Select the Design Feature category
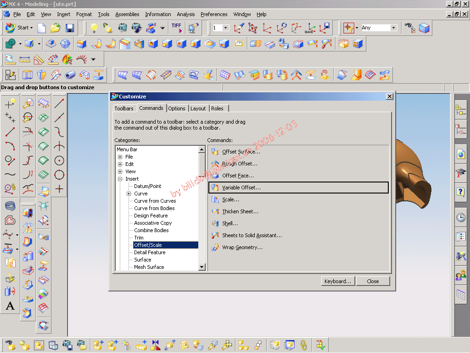Image resolution: width=470 pixels, height=353 pixels. point(151,216)
